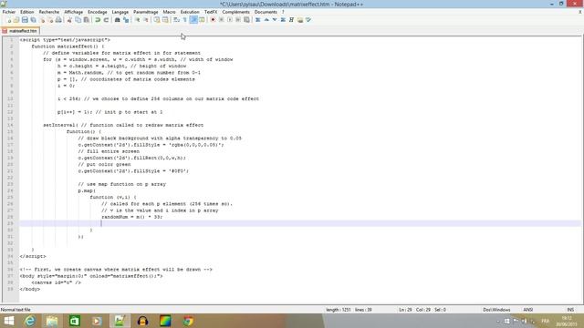The height and width of the screenshot is (328, 584).
Task: Toggle show all characters icon
Action: (184, 20)
